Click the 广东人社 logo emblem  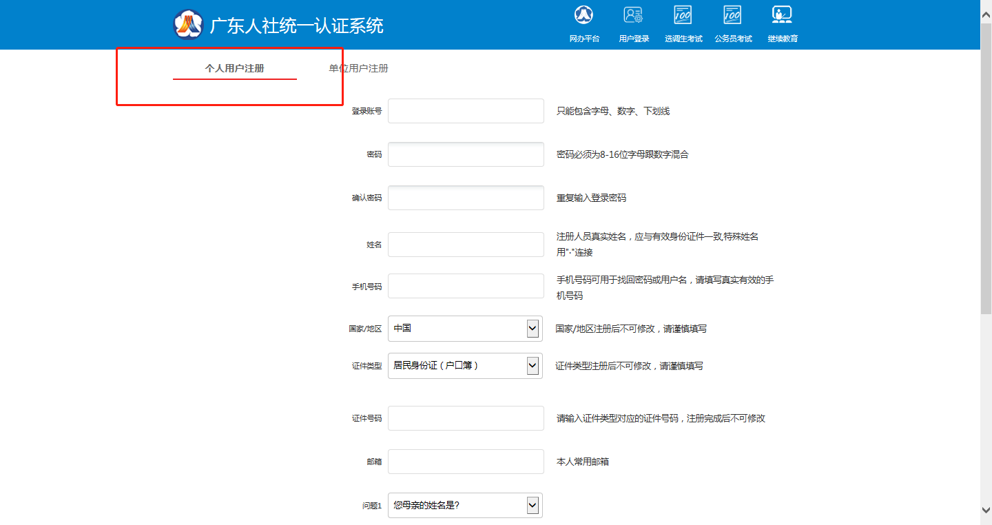click(x=188, y=25)
